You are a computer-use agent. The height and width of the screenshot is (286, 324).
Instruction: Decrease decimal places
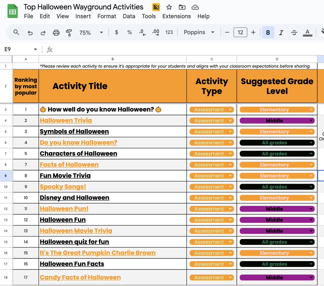coord(143,32)
